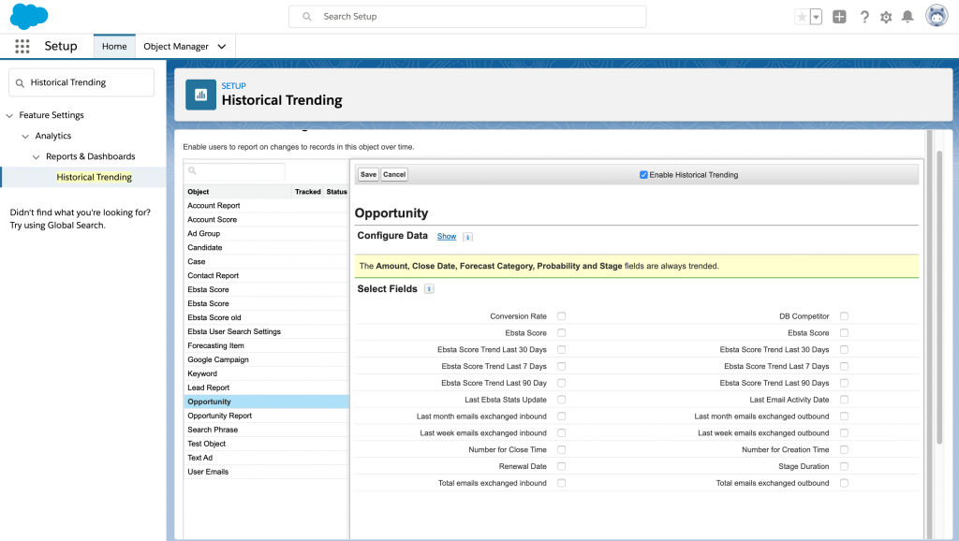The image size is (959, 541).
Task: Open the setup gear icon
Action: pos(886,17)
